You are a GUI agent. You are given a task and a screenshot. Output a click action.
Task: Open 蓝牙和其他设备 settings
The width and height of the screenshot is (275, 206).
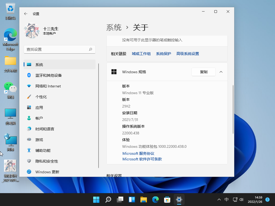pyautogui.click(x=48, y=75)
